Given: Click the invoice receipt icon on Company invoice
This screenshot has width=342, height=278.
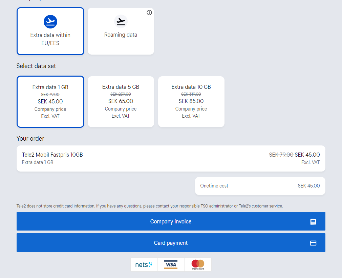Looking at the screenshot, I should tap(313, 222).
